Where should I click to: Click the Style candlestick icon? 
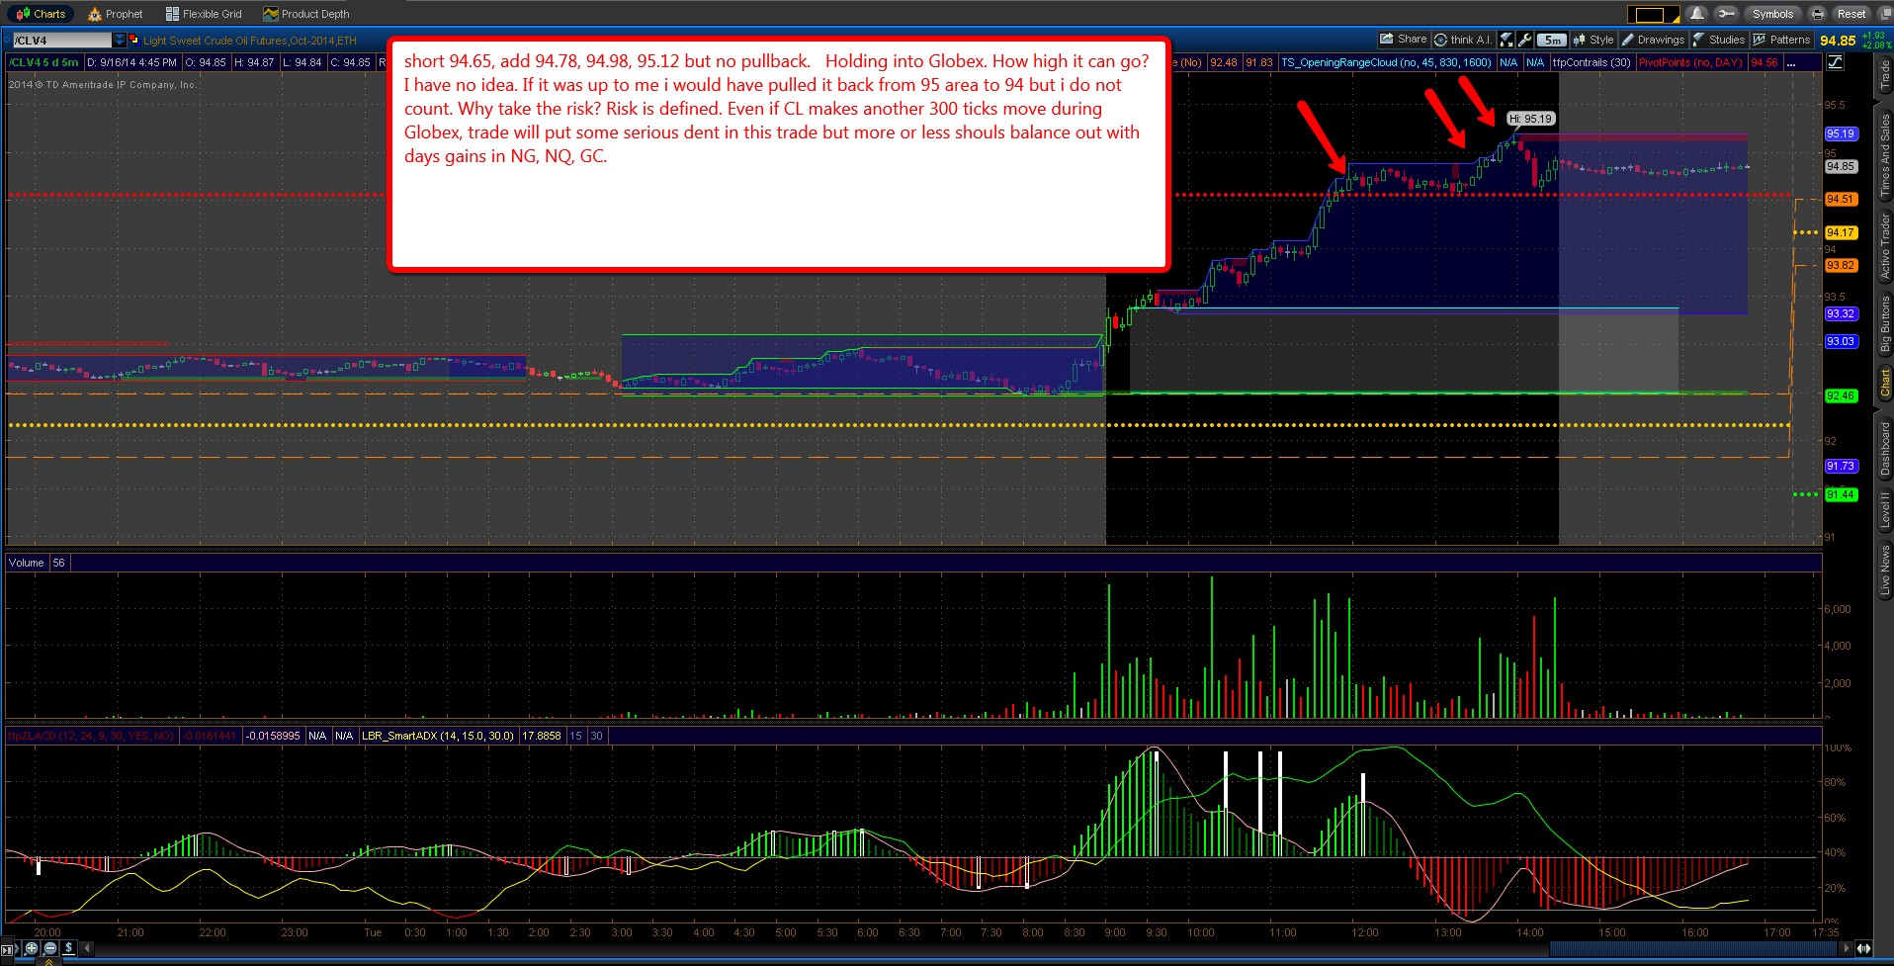(1580, 40)
